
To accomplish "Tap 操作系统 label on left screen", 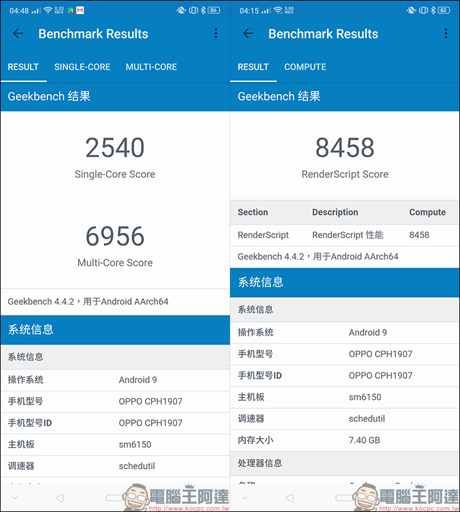I will point(26,380).
